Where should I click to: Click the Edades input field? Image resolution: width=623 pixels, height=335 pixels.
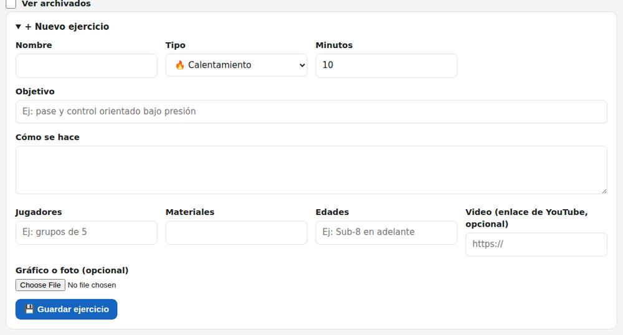pyautogui.click(x=386, y=232)
